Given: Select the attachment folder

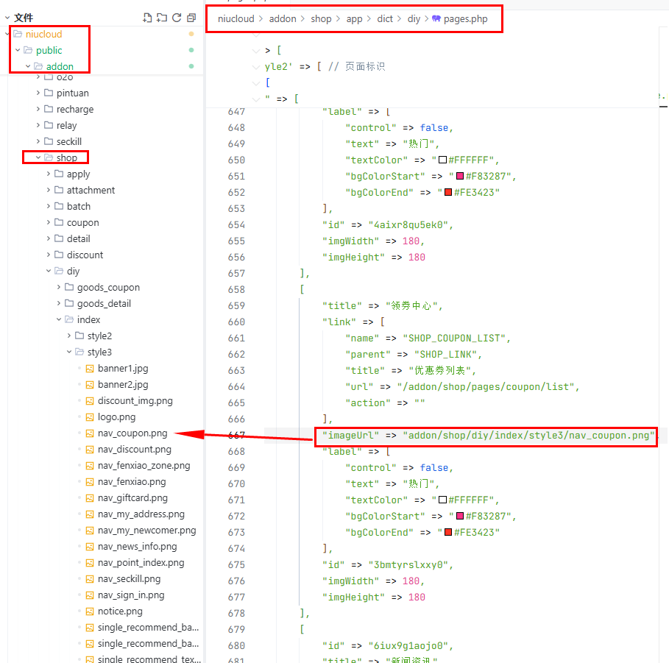Looking at the screenshot, I should (91, 191).
